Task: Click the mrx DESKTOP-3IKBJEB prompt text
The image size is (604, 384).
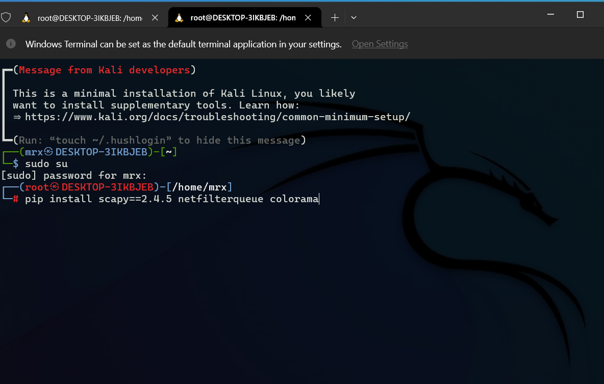Action: pos(86,152)
